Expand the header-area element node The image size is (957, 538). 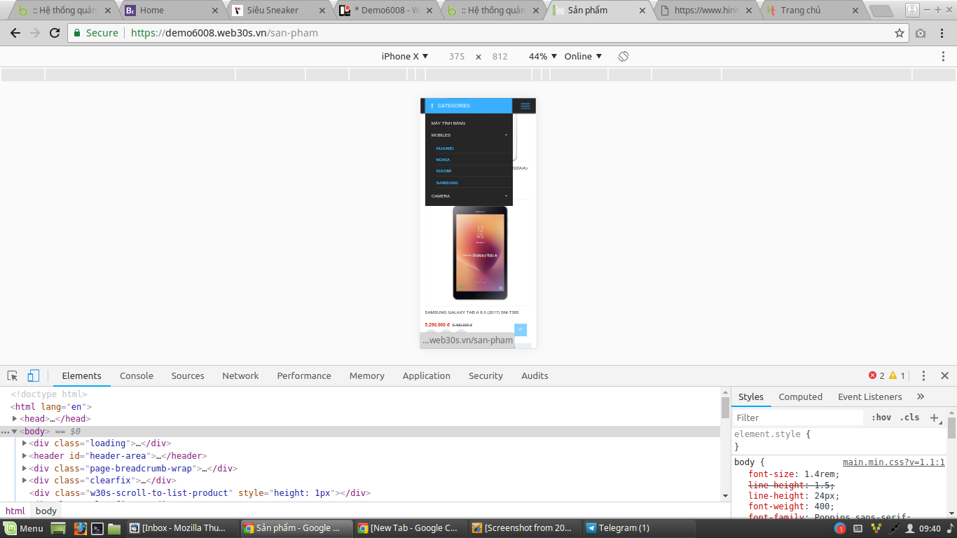25,456
